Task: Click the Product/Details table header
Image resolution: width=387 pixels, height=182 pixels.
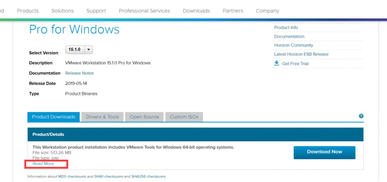Action: [196, 134]
